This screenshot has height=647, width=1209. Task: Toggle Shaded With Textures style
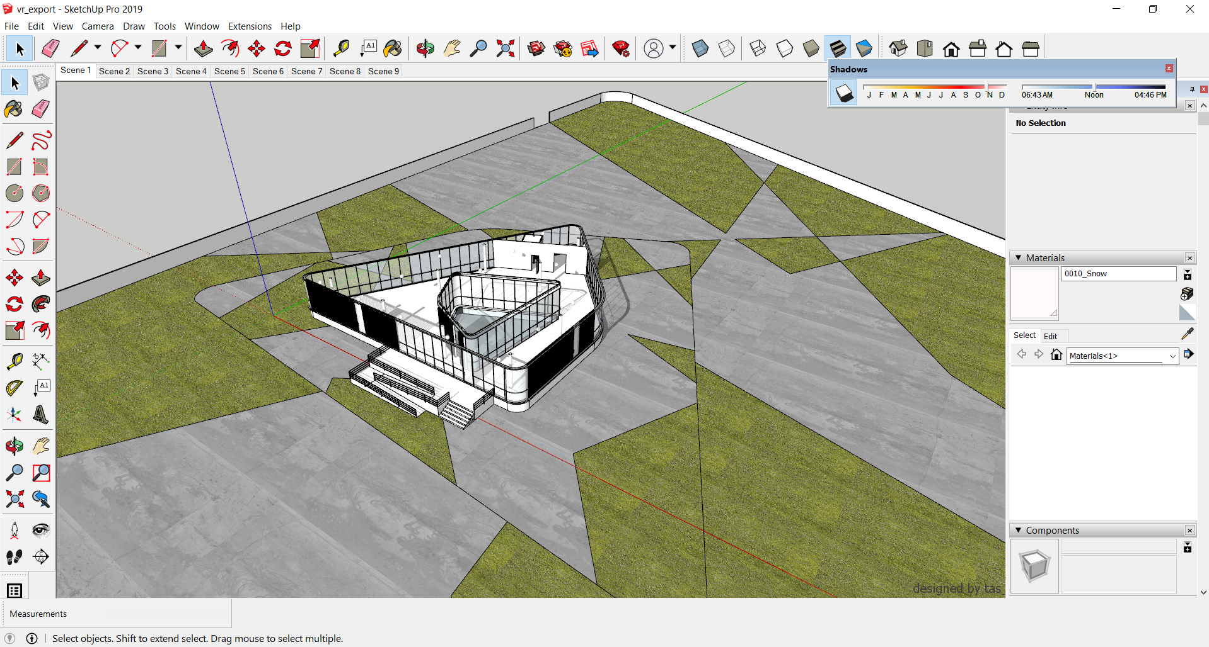point(838,48)
